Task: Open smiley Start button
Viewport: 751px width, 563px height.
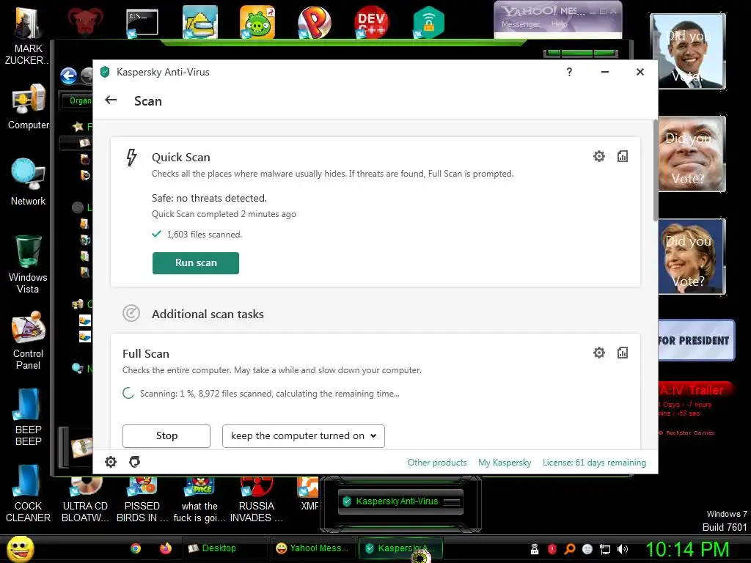Action: (20, 548)
